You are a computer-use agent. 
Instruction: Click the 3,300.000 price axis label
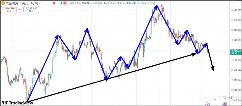tap(236, 80)
